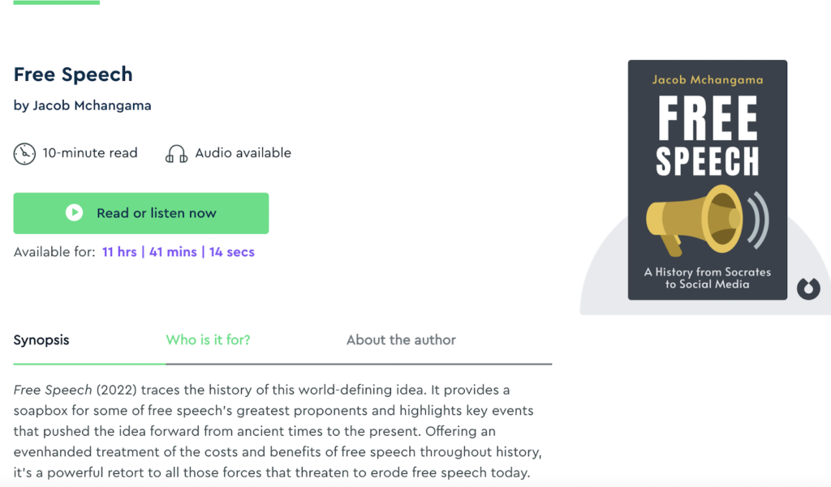
Task: Click the green progress bar at top
Action: point(57,2)
